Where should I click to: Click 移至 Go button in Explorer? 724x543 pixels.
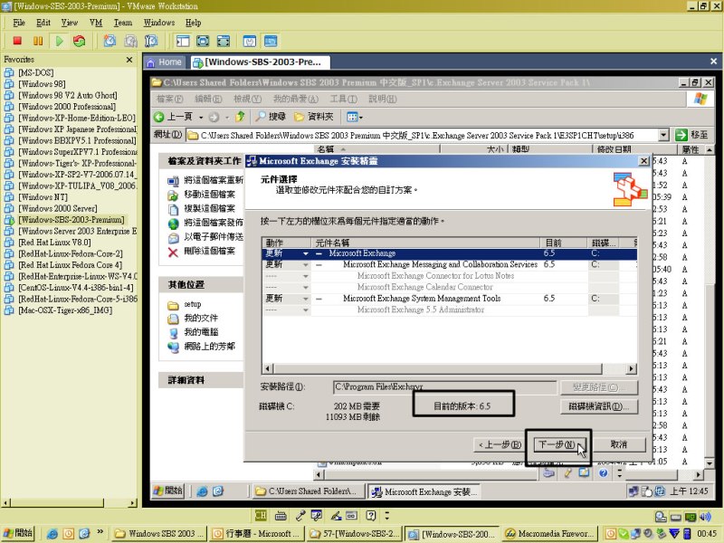tap(691, 135)
